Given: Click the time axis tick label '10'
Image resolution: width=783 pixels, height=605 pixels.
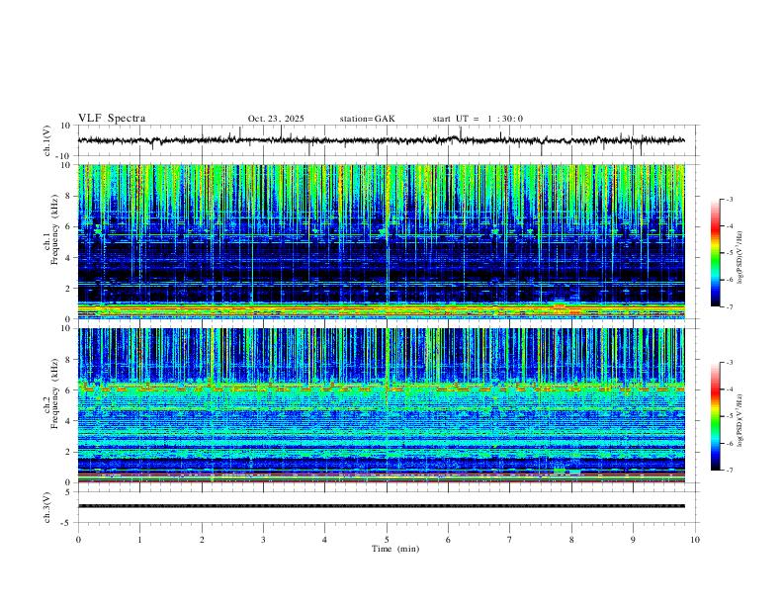Looking at the screenshot, I should coord(695,540).
